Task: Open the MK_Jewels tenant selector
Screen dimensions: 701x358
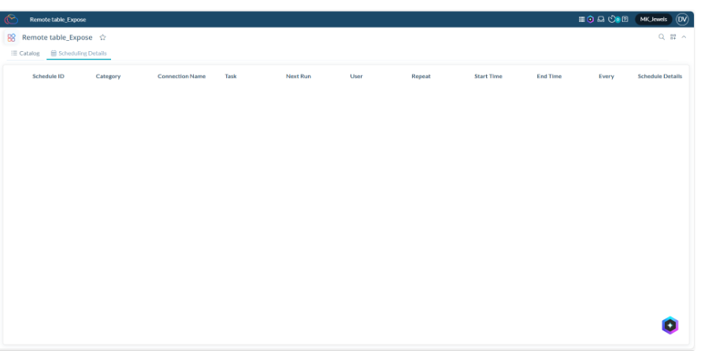Action: tap(653, 19)
